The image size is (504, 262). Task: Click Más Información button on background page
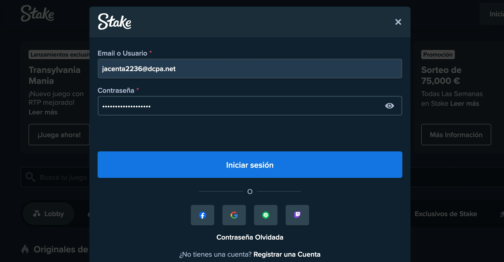coord(456,135)
